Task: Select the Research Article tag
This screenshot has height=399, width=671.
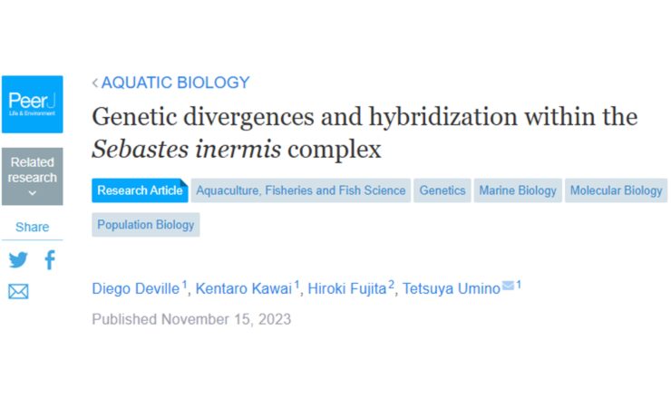Action: pos(139,190)
